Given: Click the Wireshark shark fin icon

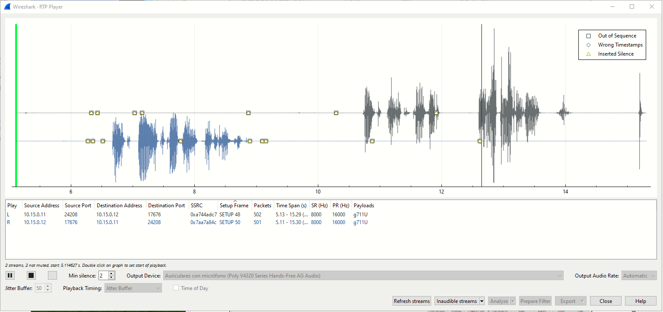Looking at the screenshot, I should click(7, 6).
